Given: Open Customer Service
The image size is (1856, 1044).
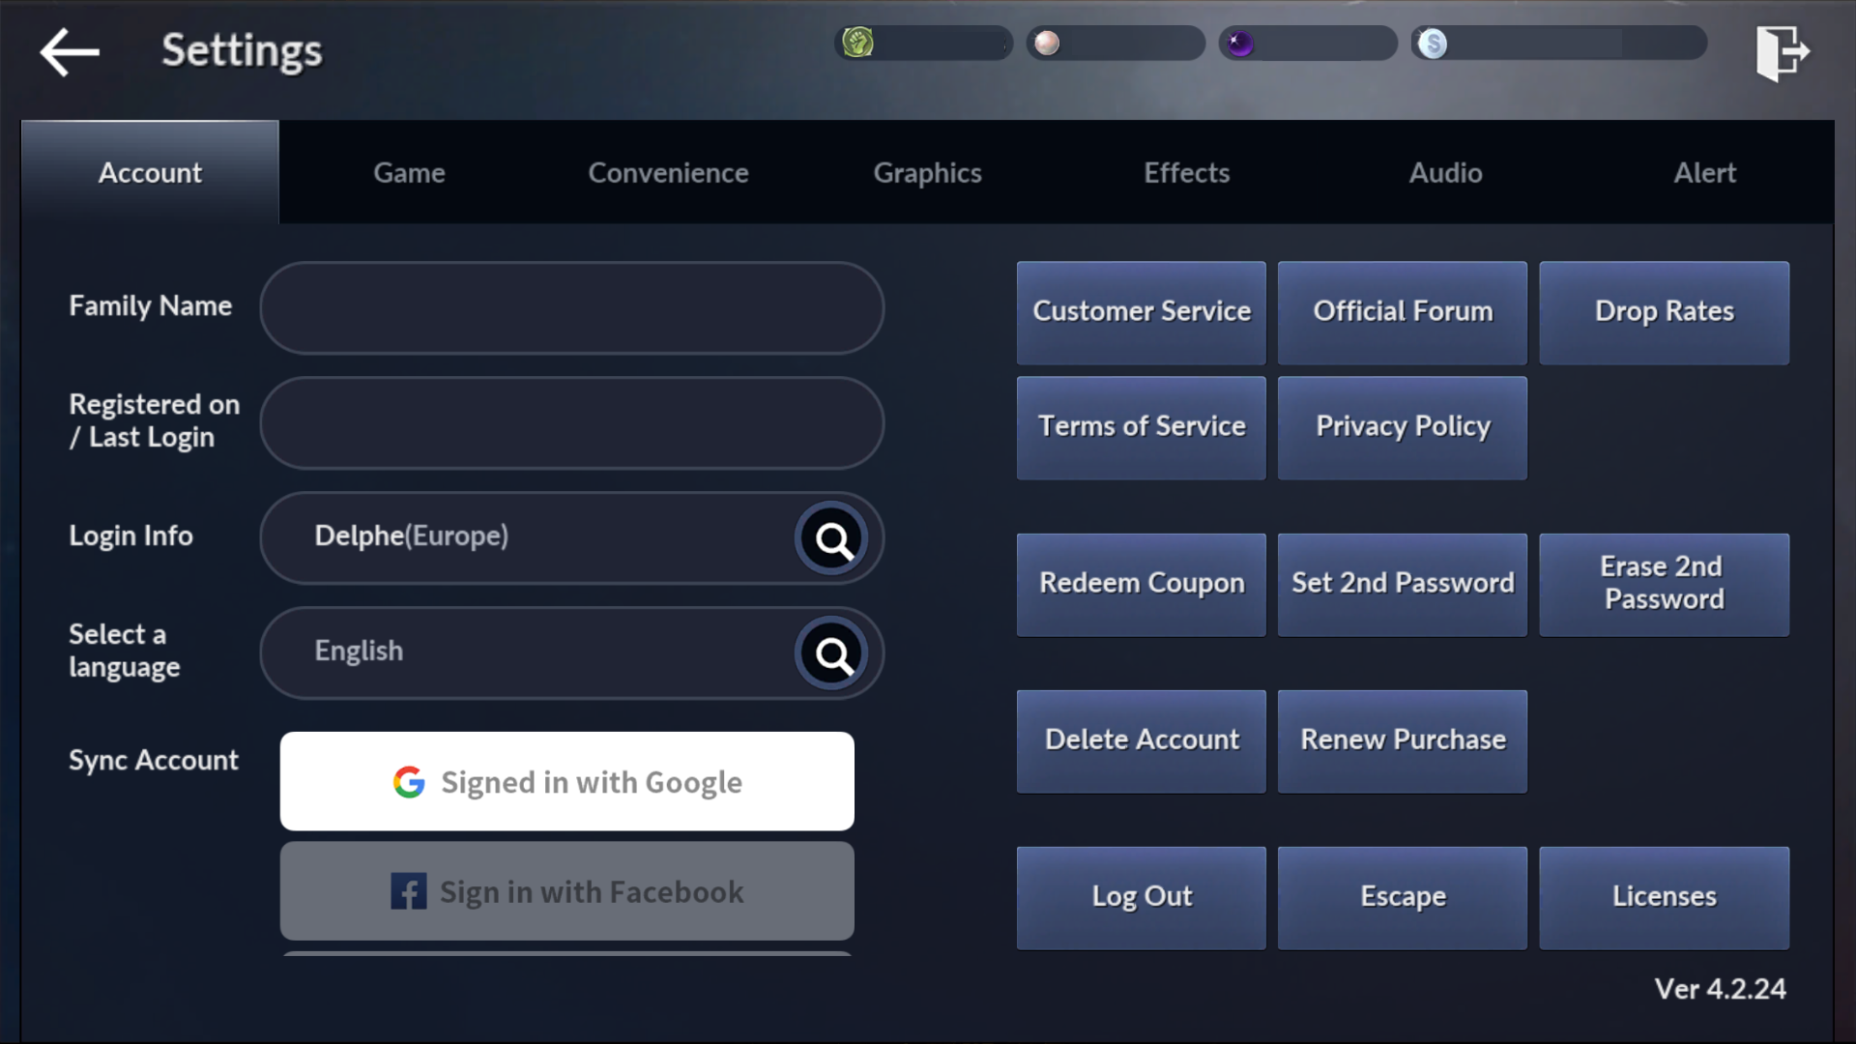Looking at the screenshot, I should pyautogui.click(x=1141, y=312).
